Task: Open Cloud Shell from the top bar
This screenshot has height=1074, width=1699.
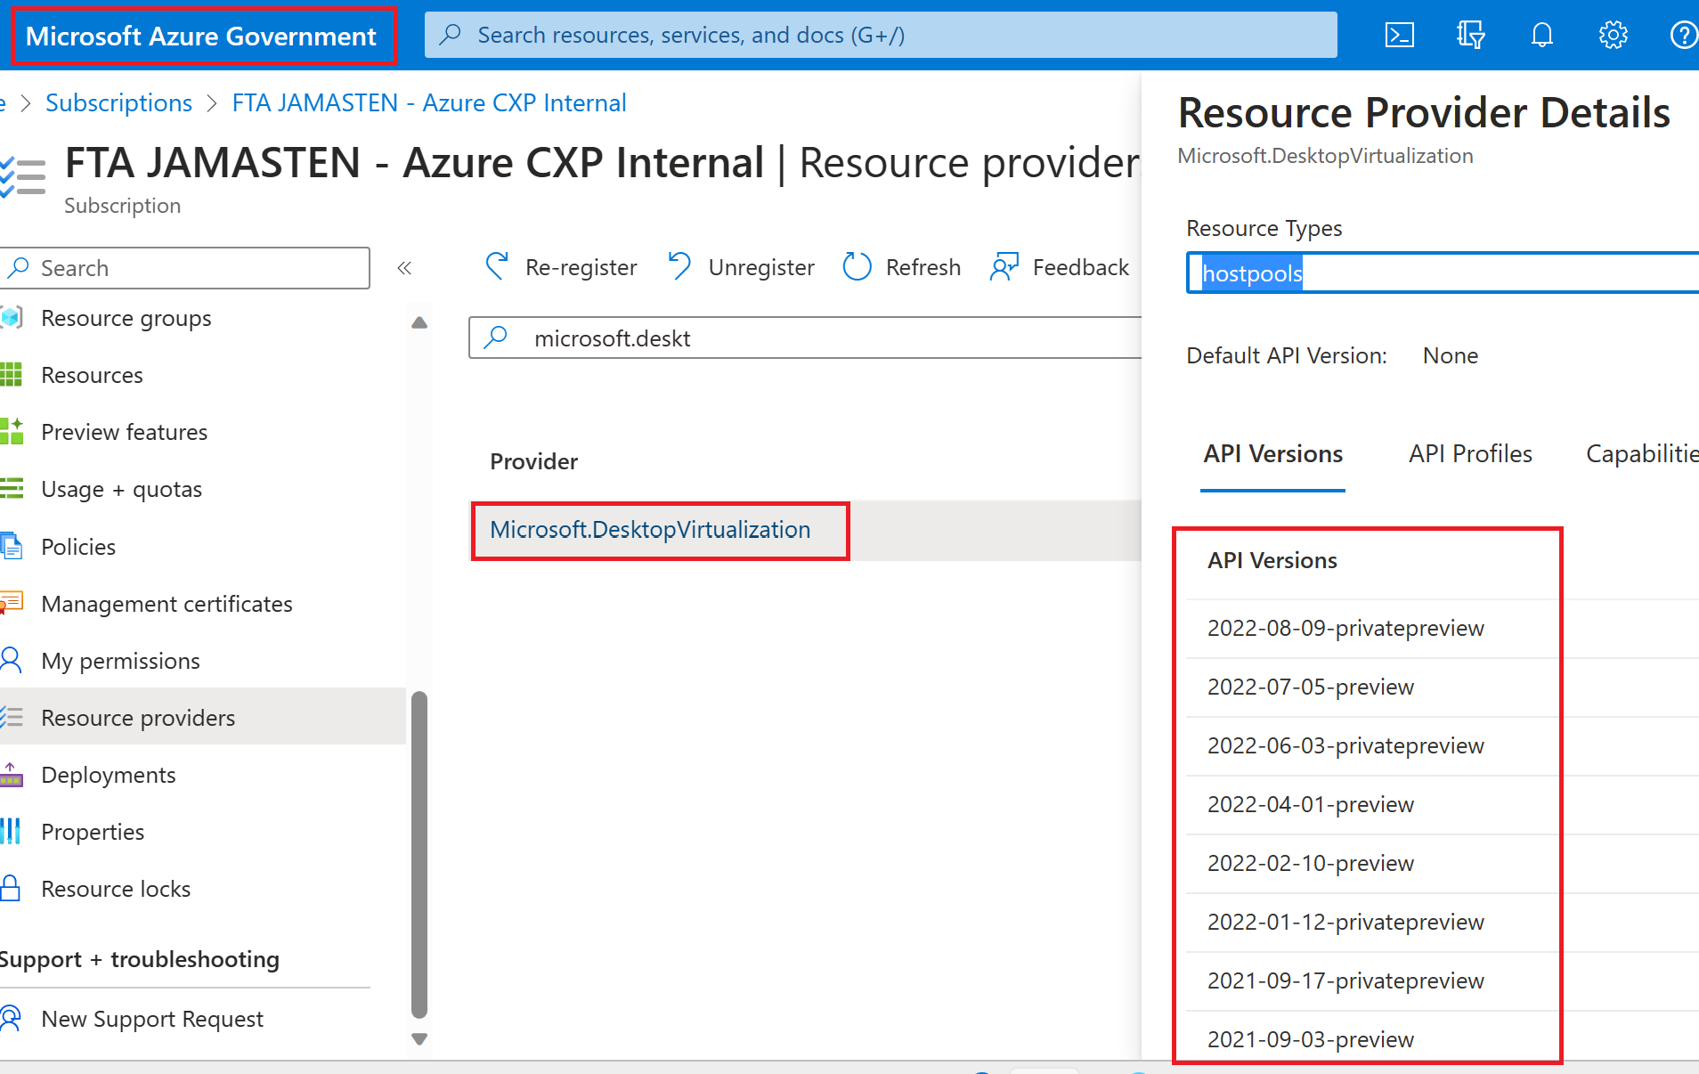Action: [1399, 35]
